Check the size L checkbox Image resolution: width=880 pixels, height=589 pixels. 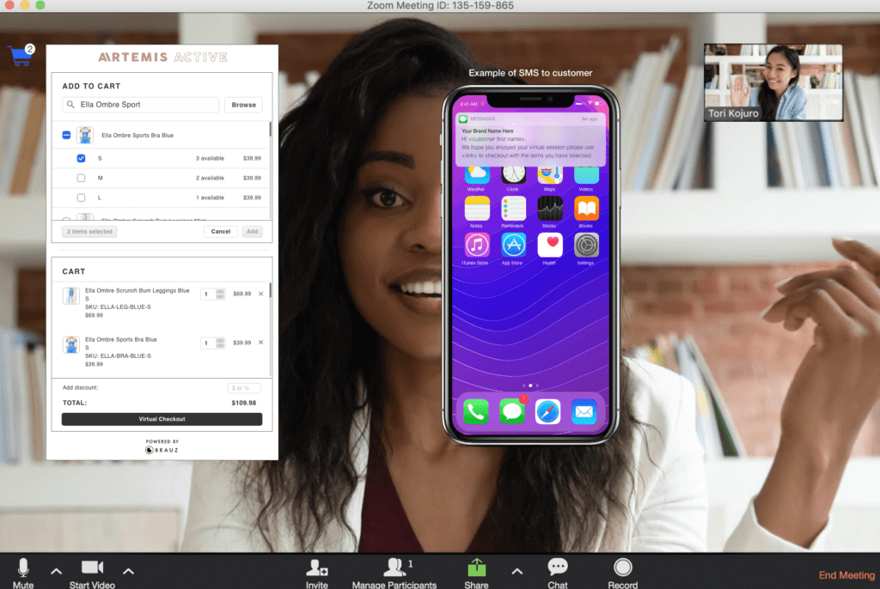click(x=82, y=197)
